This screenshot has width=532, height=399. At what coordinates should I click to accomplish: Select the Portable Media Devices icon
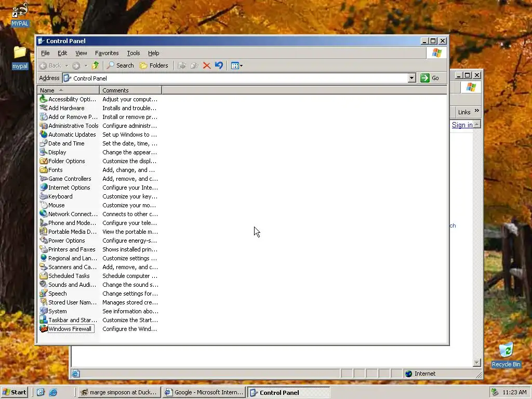point(44,231)
